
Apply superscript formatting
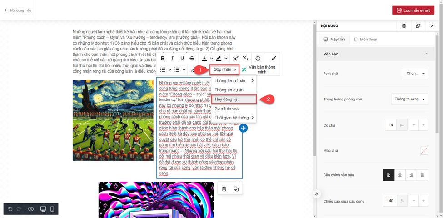[x=236, y=59]
